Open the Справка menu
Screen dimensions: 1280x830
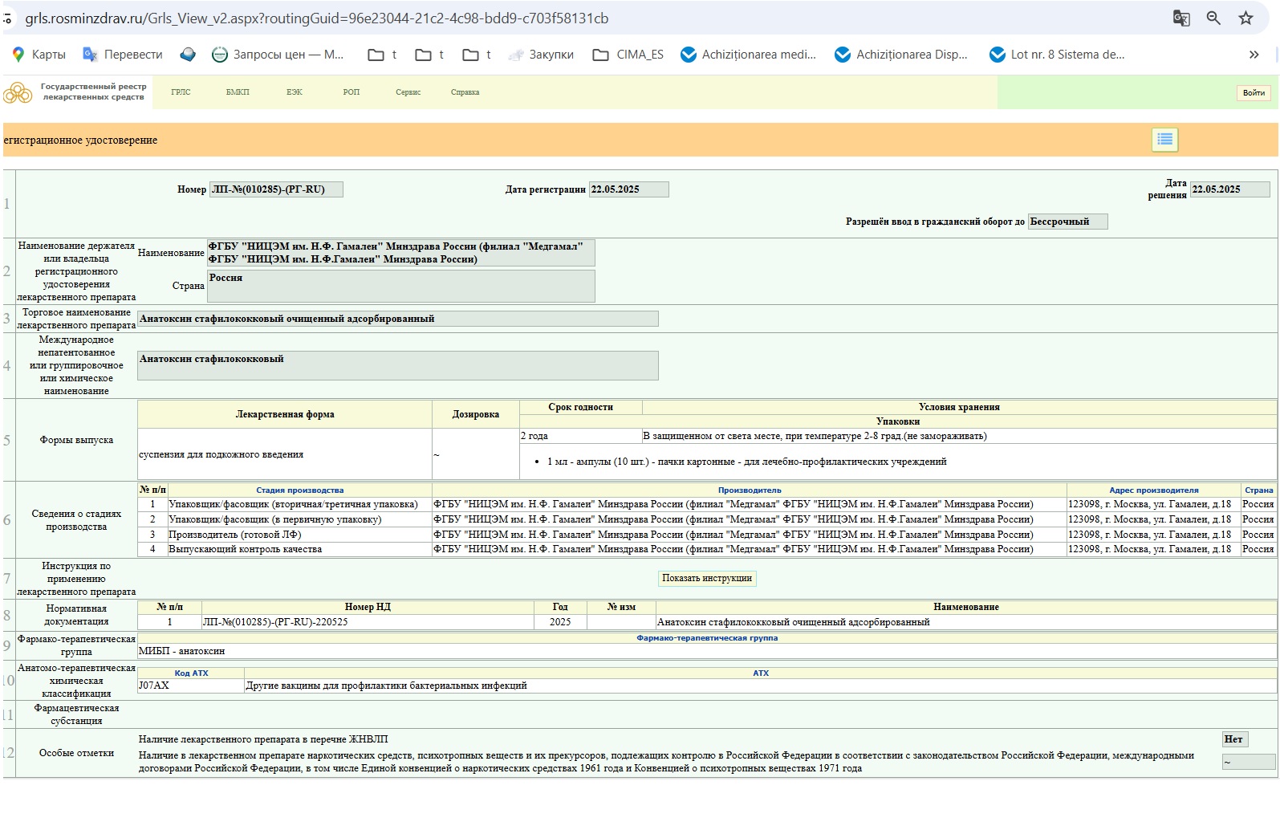coord(465,92)
